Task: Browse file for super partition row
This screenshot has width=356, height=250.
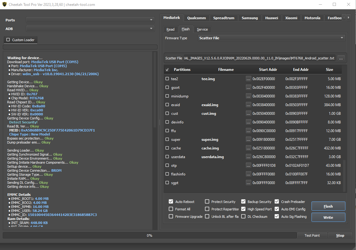Action: point(248,139)
